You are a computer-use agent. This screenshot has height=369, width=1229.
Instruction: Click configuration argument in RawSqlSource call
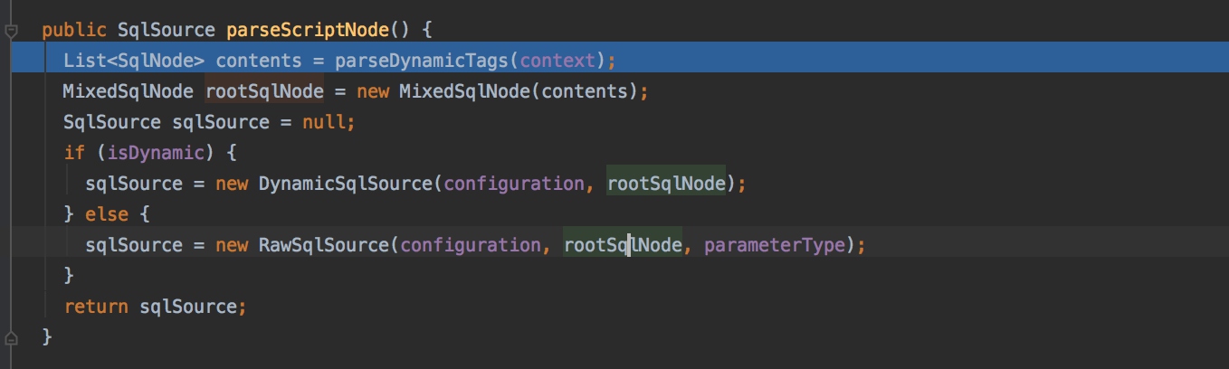click(x=472, y=245)
